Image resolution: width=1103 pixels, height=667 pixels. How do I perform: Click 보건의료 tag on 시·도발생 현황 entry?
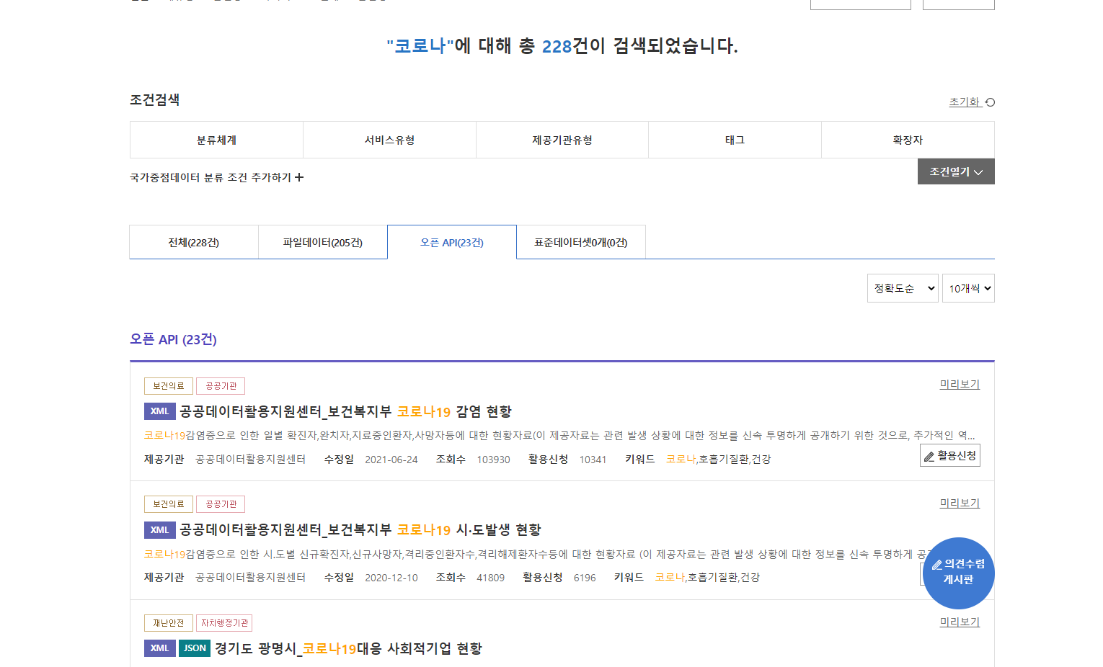[169, 504]
